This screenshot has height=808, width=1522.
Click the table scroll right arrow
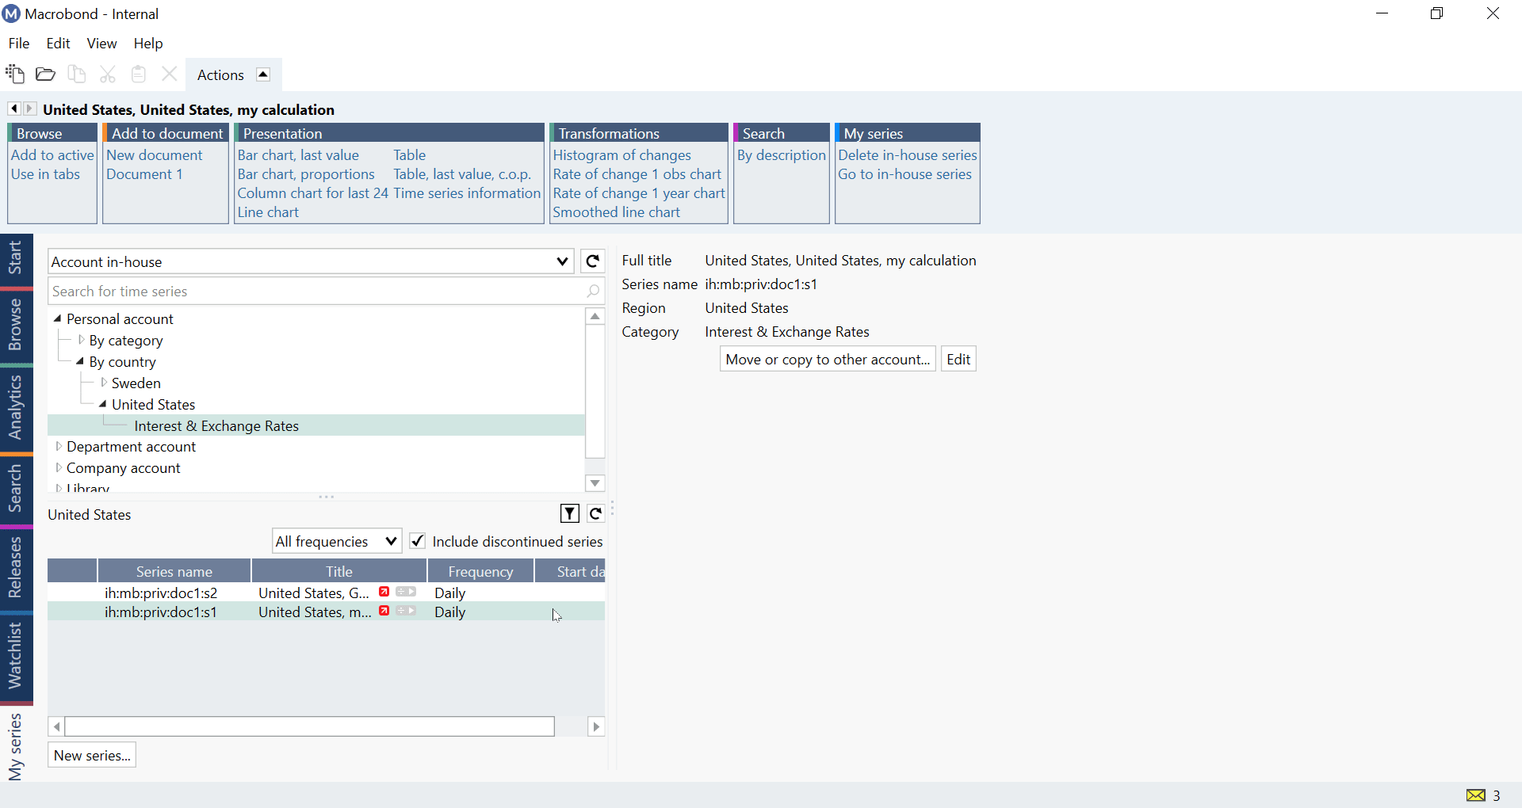coord(596,726)
